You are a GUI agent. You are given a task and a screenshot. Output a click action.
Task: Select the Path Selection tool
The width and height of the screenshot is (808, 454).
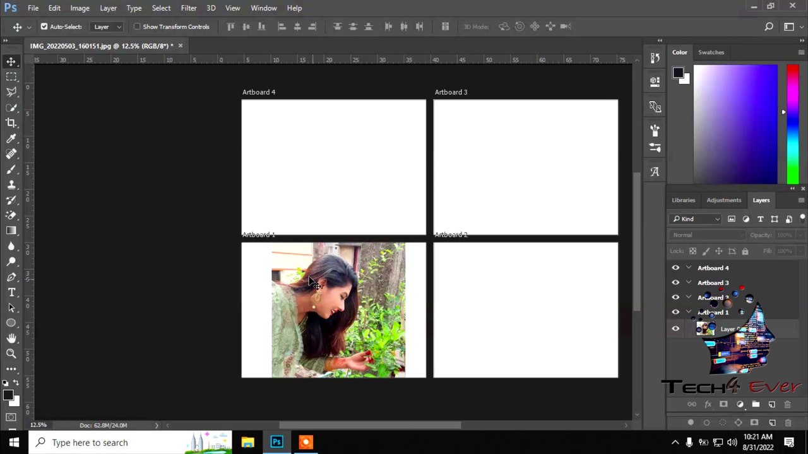11,308
